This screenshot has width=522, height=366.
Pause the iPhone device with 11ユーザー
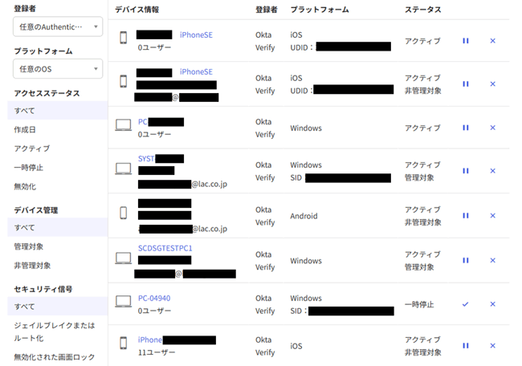tap(466, 346)
